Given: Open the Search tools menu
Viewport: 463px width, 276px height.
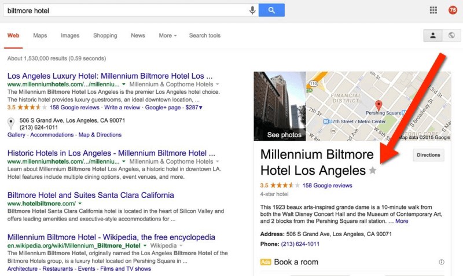Looking at the screenshot, I should point(204,36).
